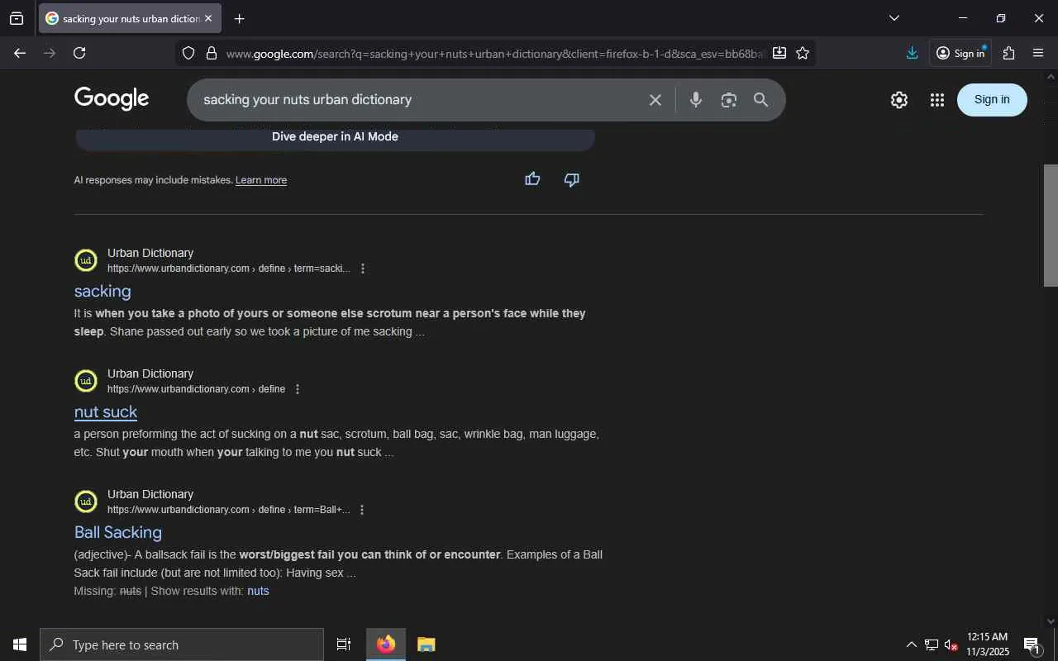Open Task View on the taskbar
The height and width of the screenshot is (661, 1058).
[344, 644]
